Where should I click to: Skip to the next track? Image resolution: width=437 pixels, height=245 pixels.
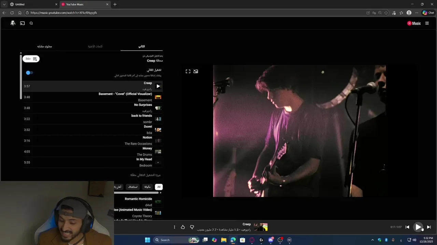coord(429,227)
